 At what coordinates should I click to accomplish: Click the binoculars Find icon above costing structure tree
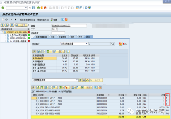(12, 25)
